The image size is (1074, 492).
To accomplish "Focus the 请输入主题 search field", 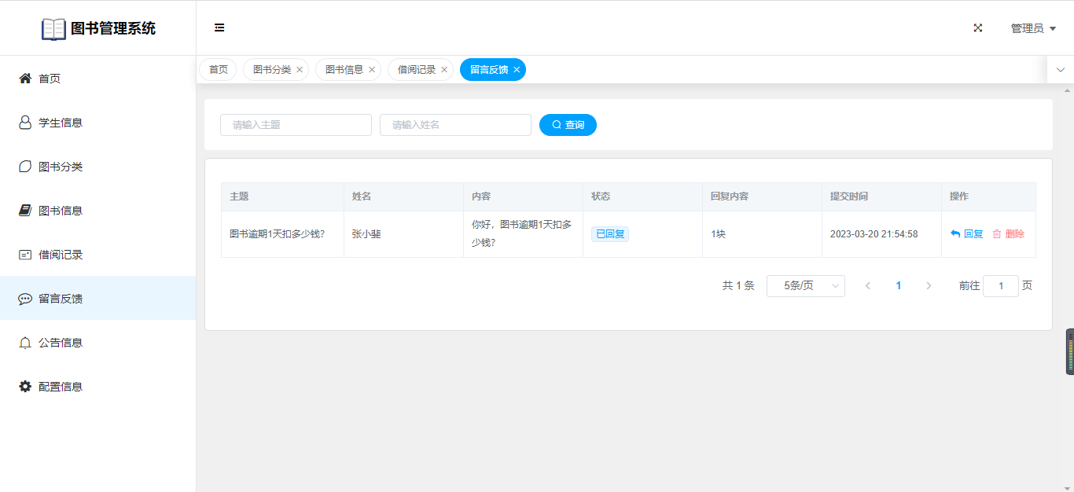I will pos(296,125).
